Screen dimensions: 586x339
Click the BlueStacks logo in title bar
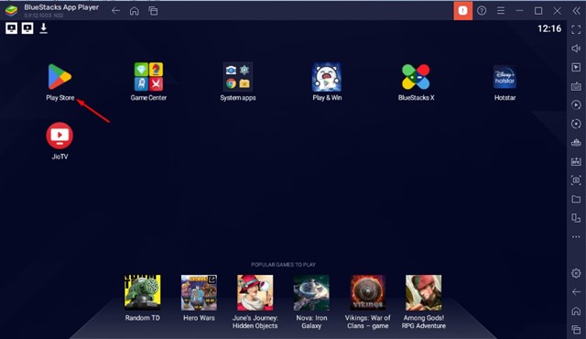[x=11, y=10]
